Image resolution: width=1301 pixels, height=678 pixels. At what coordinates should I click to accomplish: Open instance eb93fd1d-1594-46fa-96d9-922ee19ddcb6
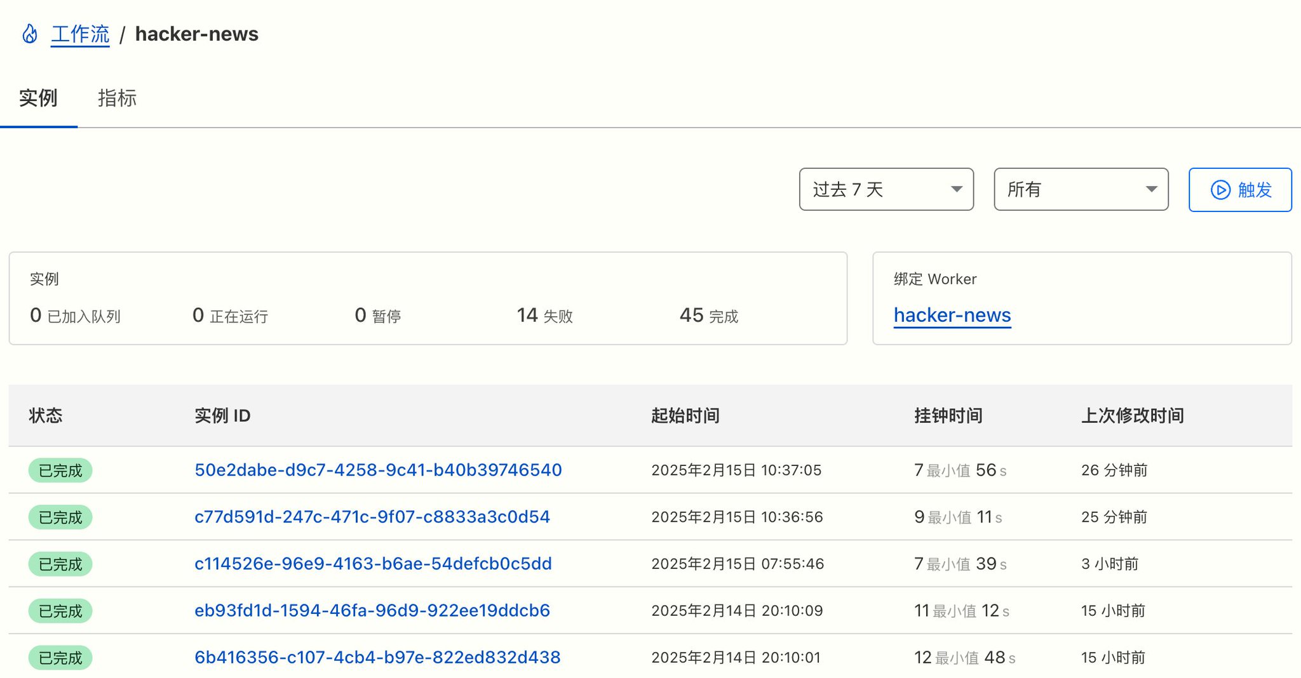(372, 611)
